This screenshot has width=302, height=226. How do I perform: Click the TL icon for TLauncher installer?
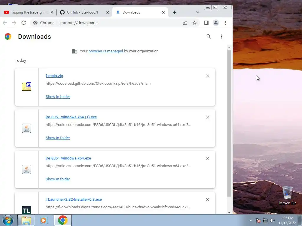(27, 210)
